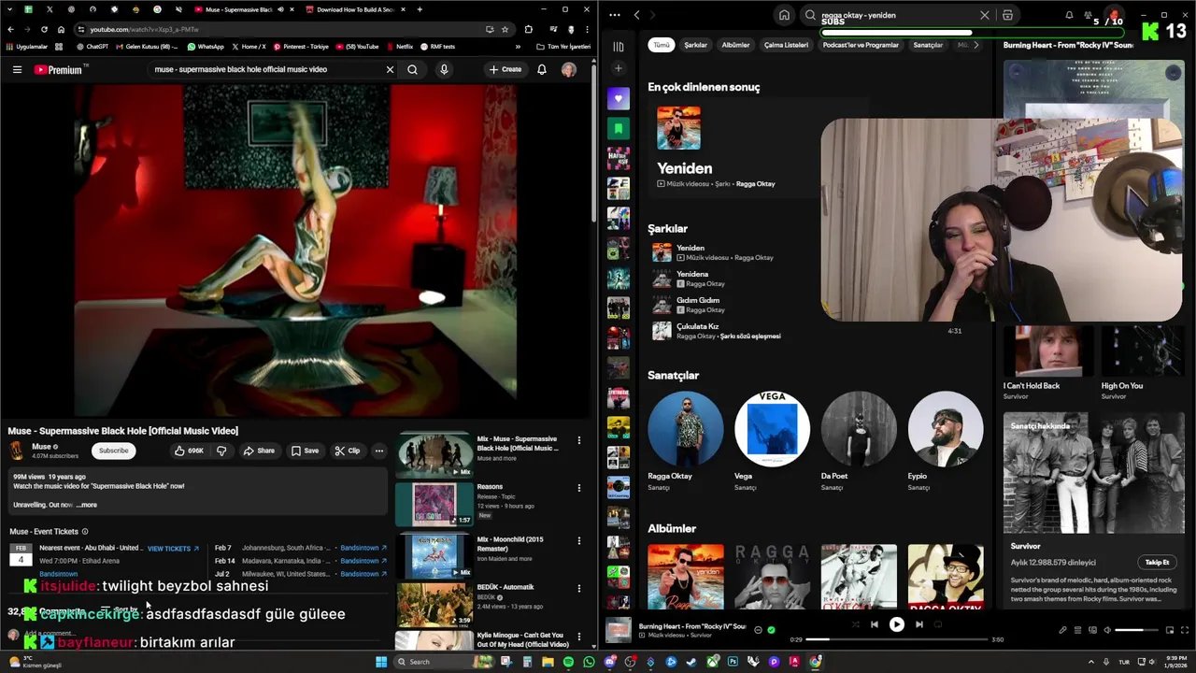1196x673 pixels.
Task: Go to Spotify Home
Action: click(784, 15)
